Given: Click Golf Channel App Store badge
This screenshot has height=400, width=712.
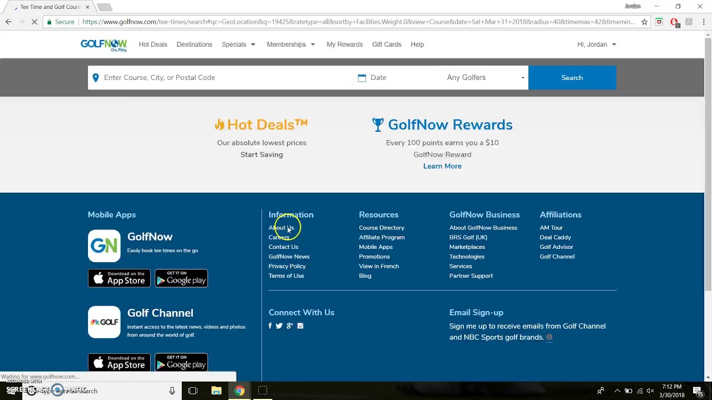Looking at the screenshot, I should [119, 362].
